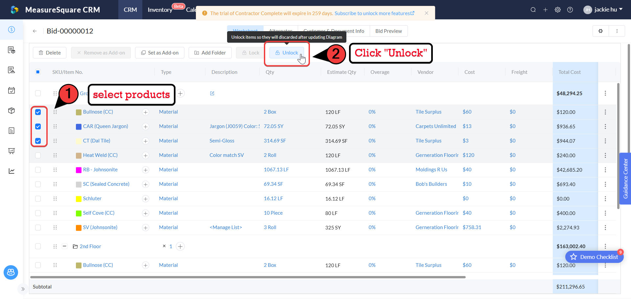This screenshot has height=299, width=631.
Task: Click the plus icon in top bar
Action: pyautogui.click(x=545, y=10)
